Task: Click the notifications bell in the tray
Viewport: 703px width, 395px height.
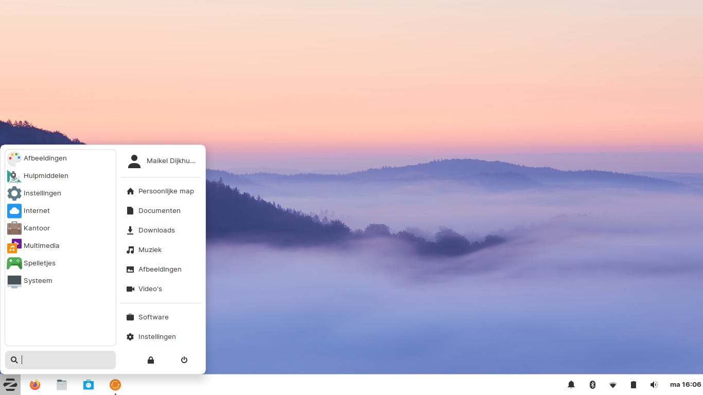Action: (571, 384)
